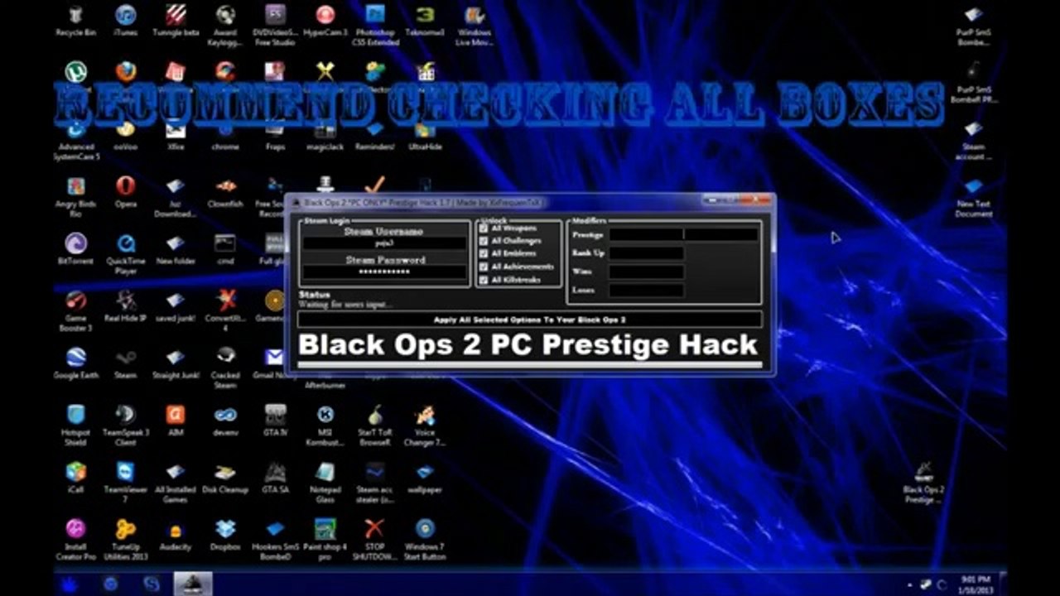The height and width of the screenshot is (596, 1060).
Task: Select the Voice Changer desktop icon
Action: [x=425, y=425]
